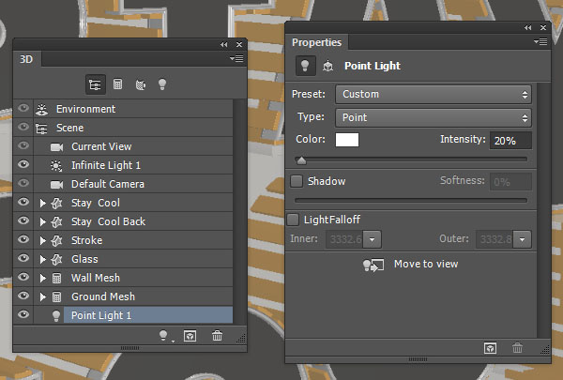Filter 3D panel by lights

[x=161, y=84]
